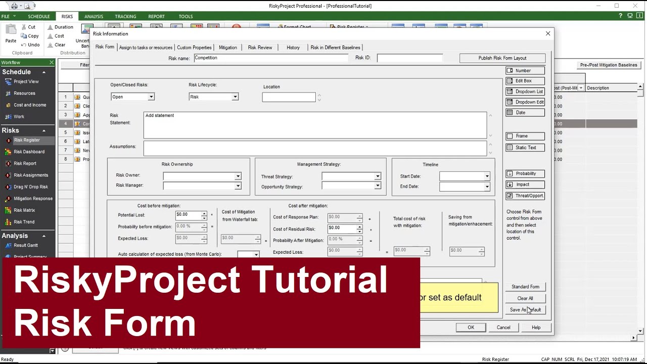Viewport: 647px width, 364px height.
Task: Open Result Gantt in Analysis section
Action: (x=26, y=245)
